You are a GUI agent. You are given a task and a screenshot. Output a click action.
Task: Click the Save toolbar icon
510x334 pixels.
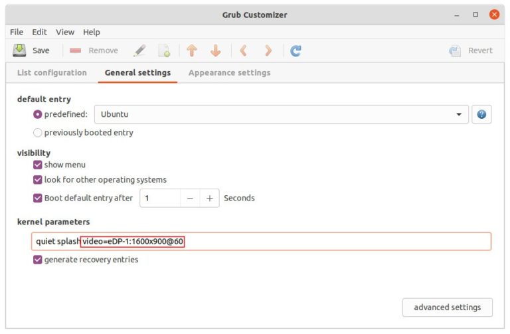19,50
